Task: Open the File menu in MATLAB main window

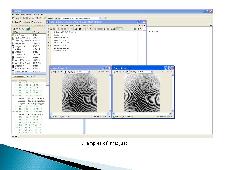Action: point(13,15)
